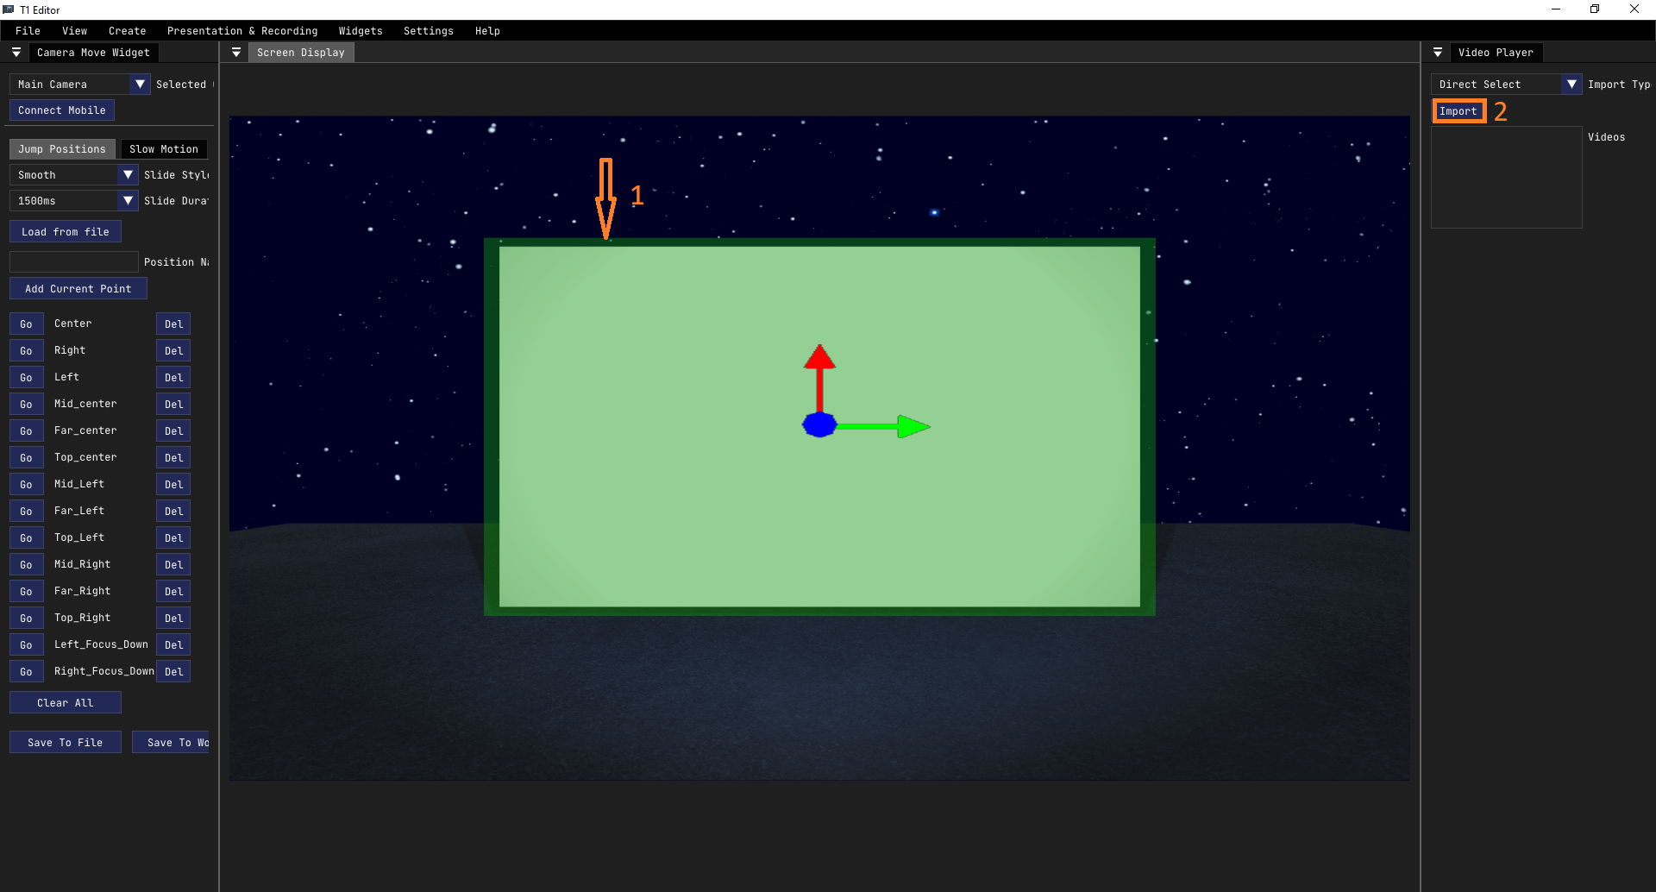
Task: Restore down the T1 Editor window
Action: click(x=1595, y=9)
